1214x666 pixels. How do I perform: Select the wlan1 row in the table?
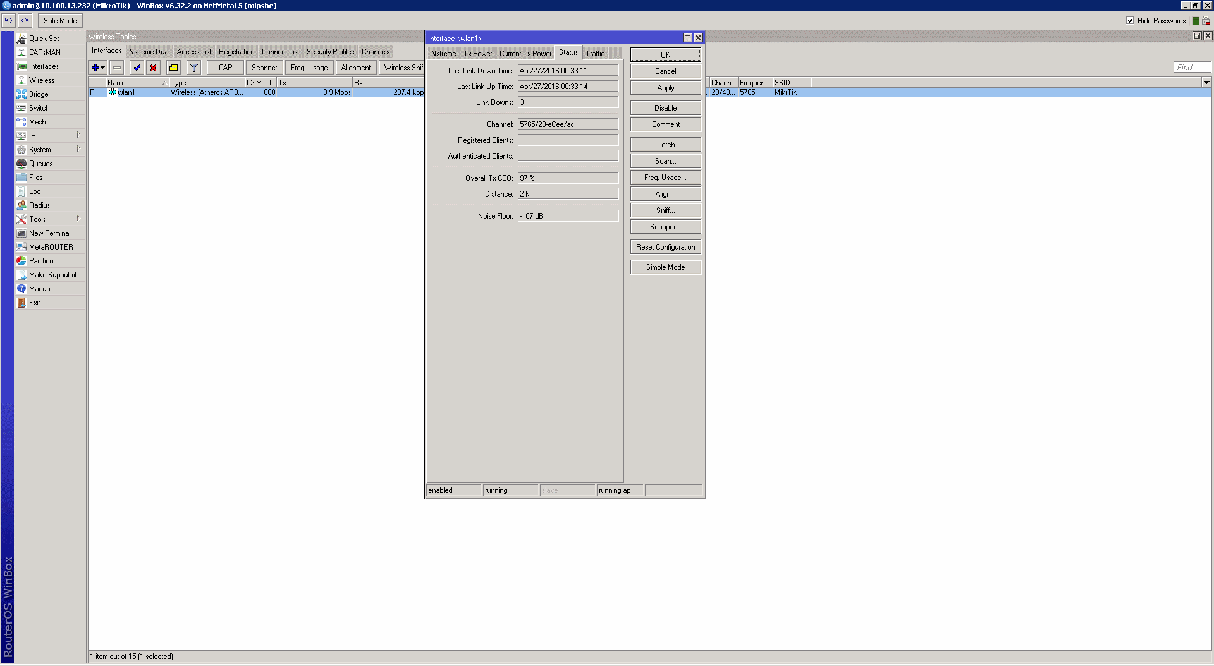(256, 92)
